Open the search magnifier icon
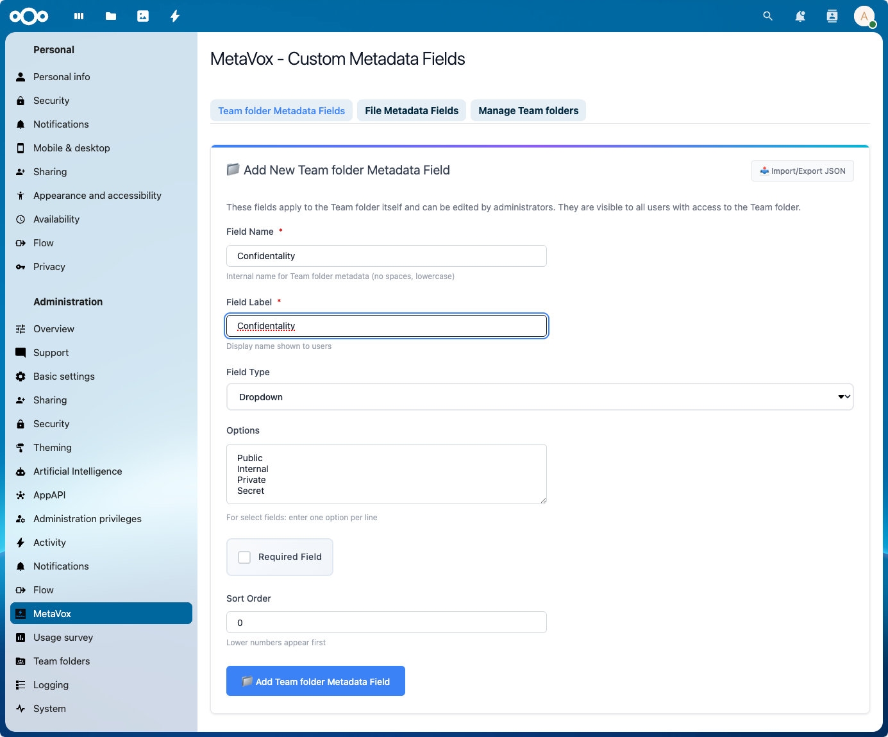The height and width of the screenshot is (737, 888). coord(768,16)
